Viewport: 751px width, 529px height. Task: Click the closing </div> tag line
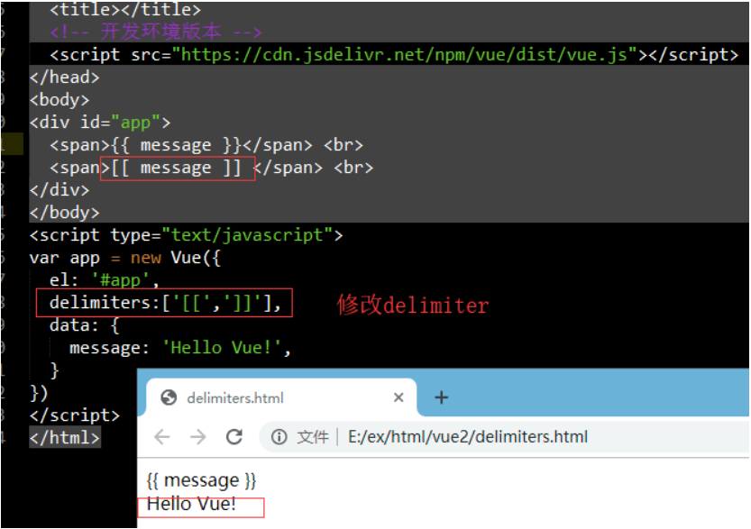(x=60, y=190)
